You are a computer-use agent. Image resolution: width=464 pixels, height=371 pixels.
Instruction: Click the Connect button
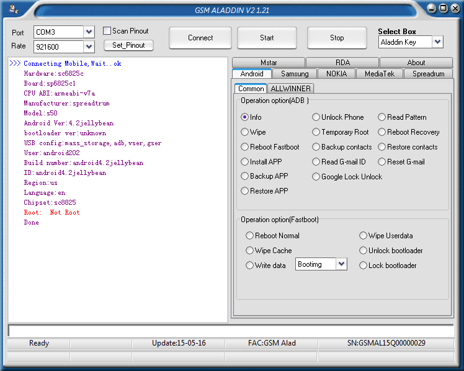tap(200, 38)
